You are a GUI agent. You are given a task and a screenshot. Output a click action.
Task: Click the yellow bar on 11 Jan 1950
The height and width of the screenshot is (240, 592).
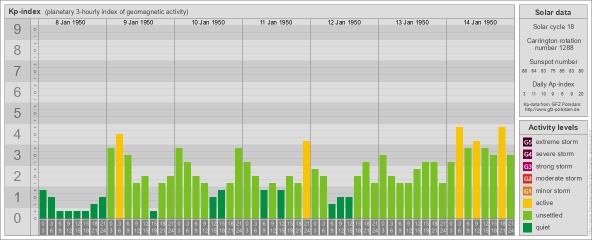tap(306, 179)
